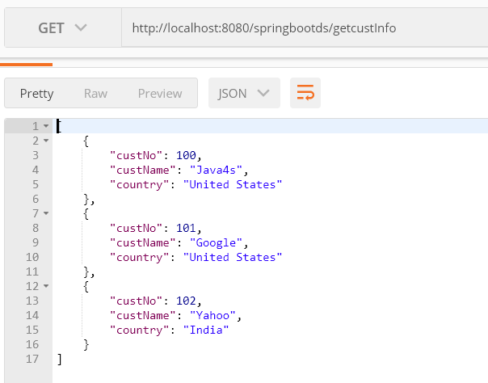The image size is (488, 383).
Task: Open the GET method dropdown
Action: point(63,28)
